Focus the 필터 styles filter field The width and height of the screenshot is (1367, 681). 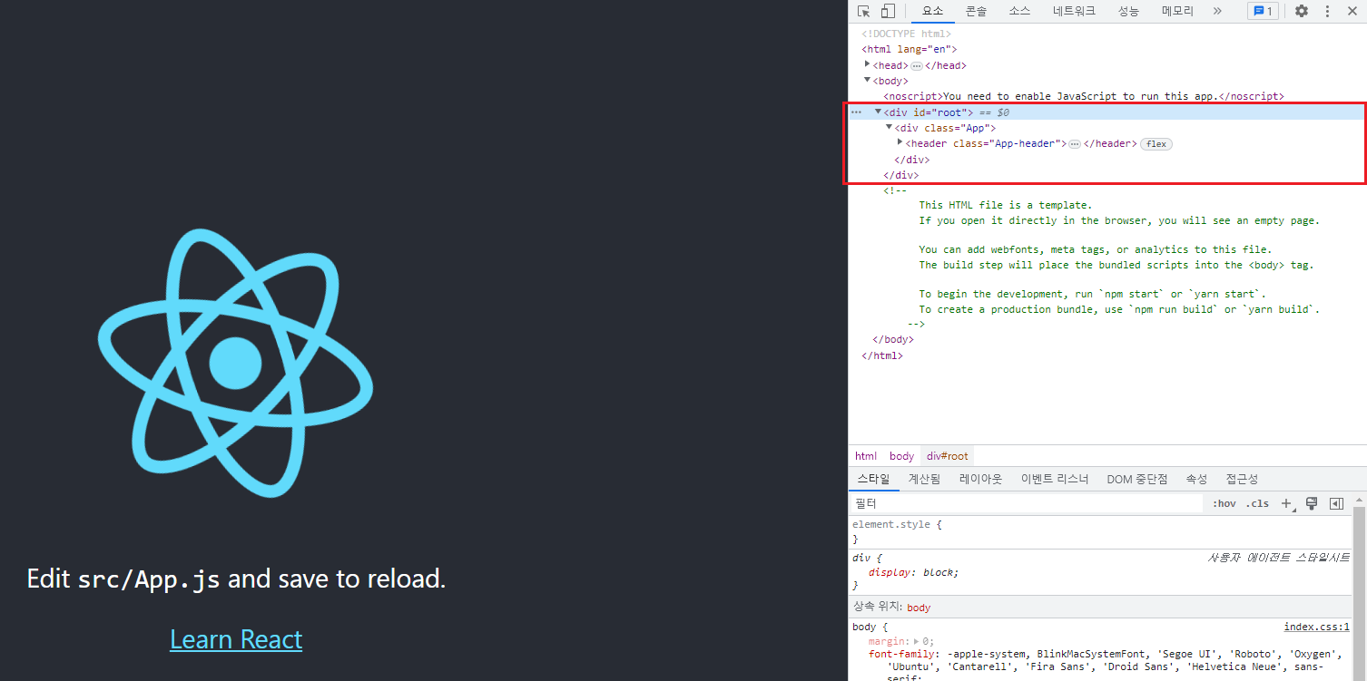[1026, 503]
